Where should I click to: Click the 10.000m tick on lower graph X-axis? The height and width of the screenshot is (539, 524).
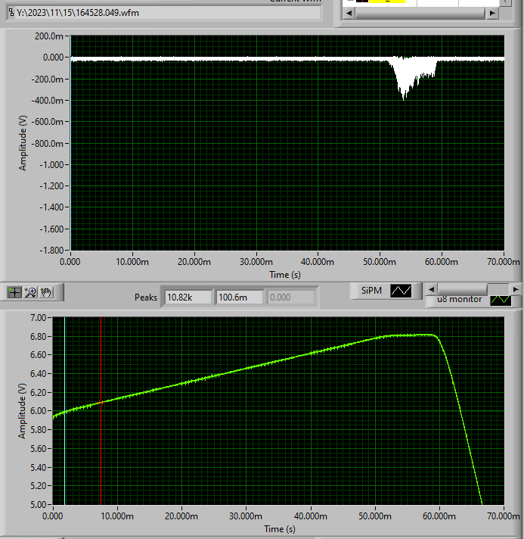pos(117,516)
